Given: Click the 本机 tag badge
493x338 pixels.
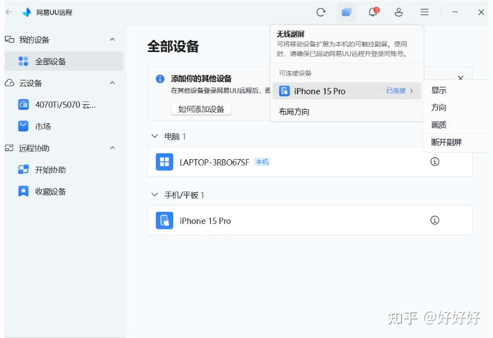Looking at the screenshot, I should pos(262,162).
